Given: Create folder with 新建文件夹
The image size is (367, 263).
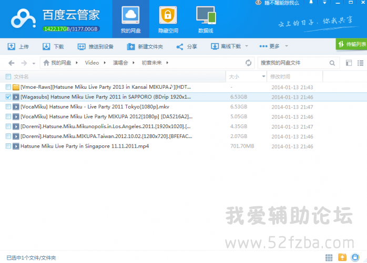Looking at the screenshot, I should coord(145,47).
